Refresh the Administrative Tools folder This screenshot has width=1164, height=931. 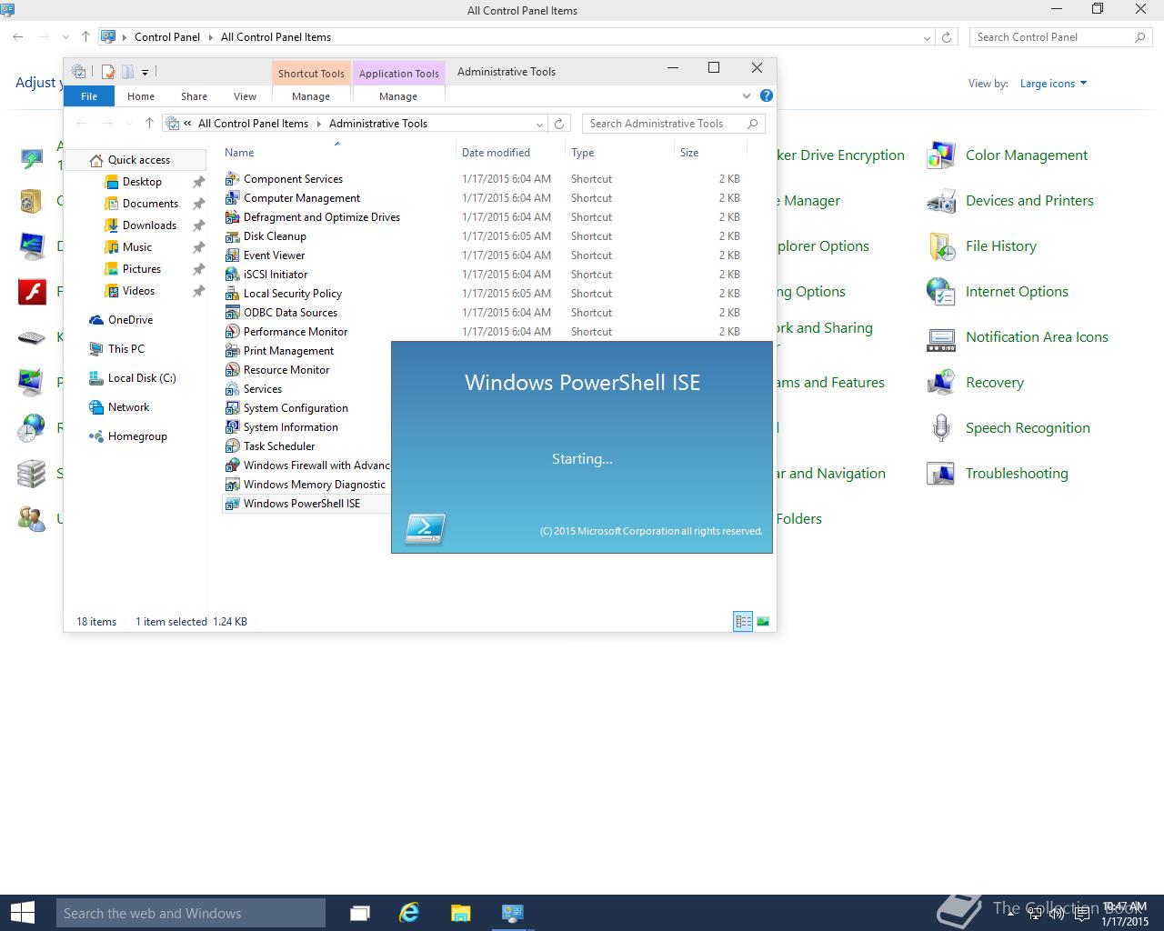click(559, 124)
